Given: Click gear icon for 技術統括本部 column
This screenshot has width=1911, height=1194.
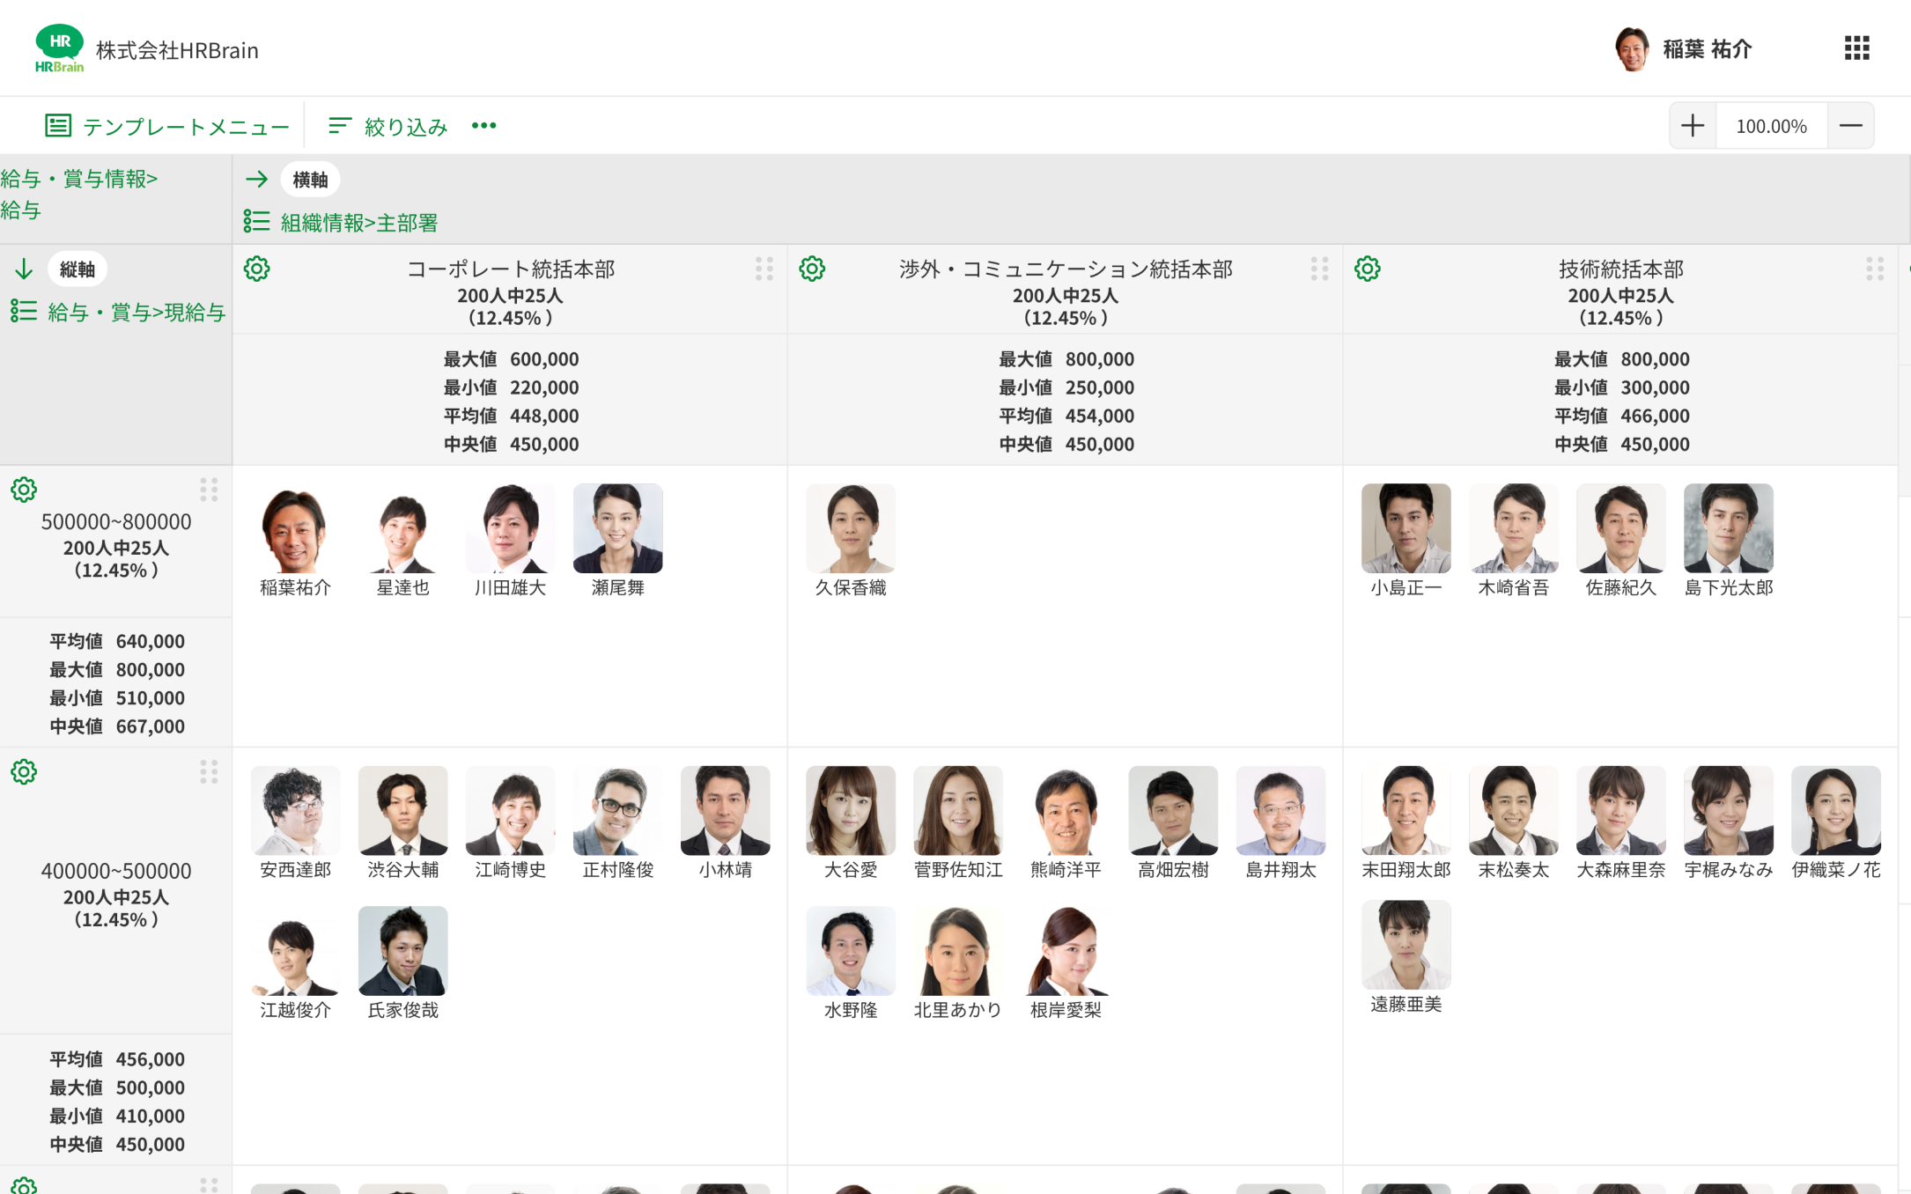Looking at the screenshot, I should (x=1367, y=269).
